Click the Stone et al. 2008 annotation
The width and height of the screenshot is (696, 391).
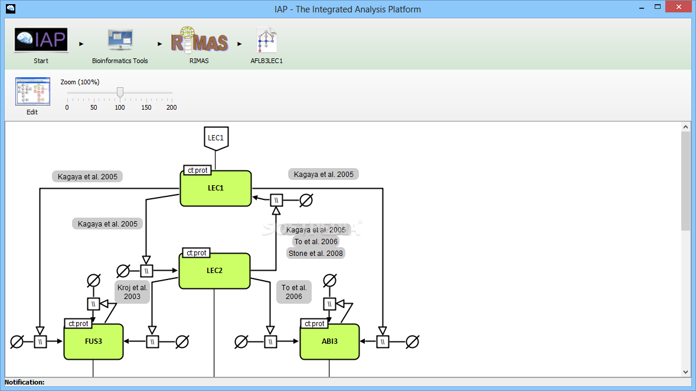[x=316, y=254]
